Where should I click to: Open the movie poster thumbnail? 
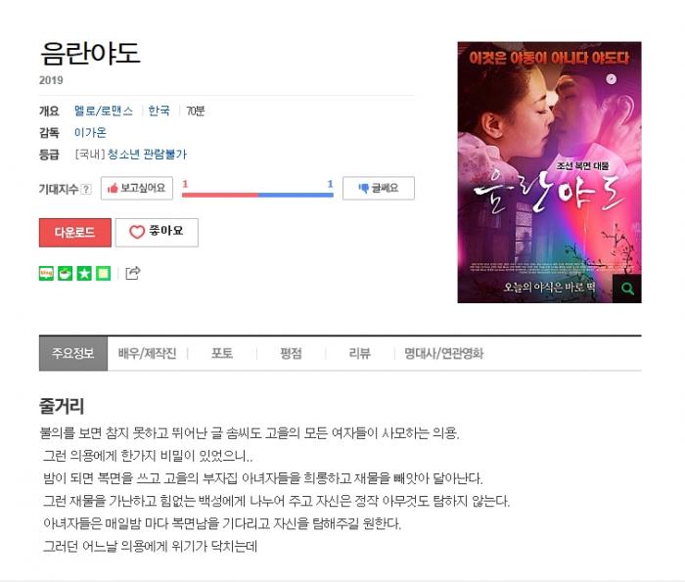[x=549, y=172]
